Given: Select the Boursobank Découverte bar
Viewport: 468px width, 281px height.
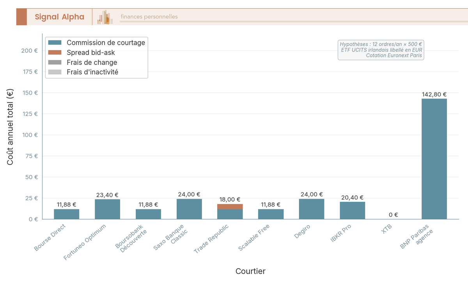Looking at the screenshot, I should (x=148, y=214).
